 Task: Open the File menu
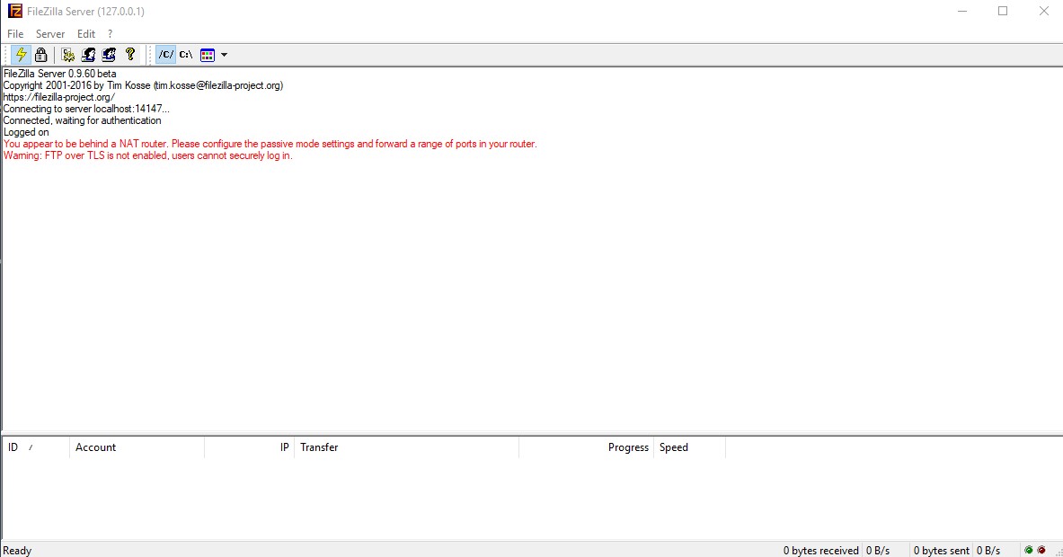pos(15,34)
